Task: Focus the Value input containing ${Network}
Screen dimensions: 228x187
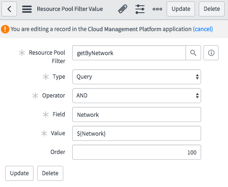Action: pos(136,133)
